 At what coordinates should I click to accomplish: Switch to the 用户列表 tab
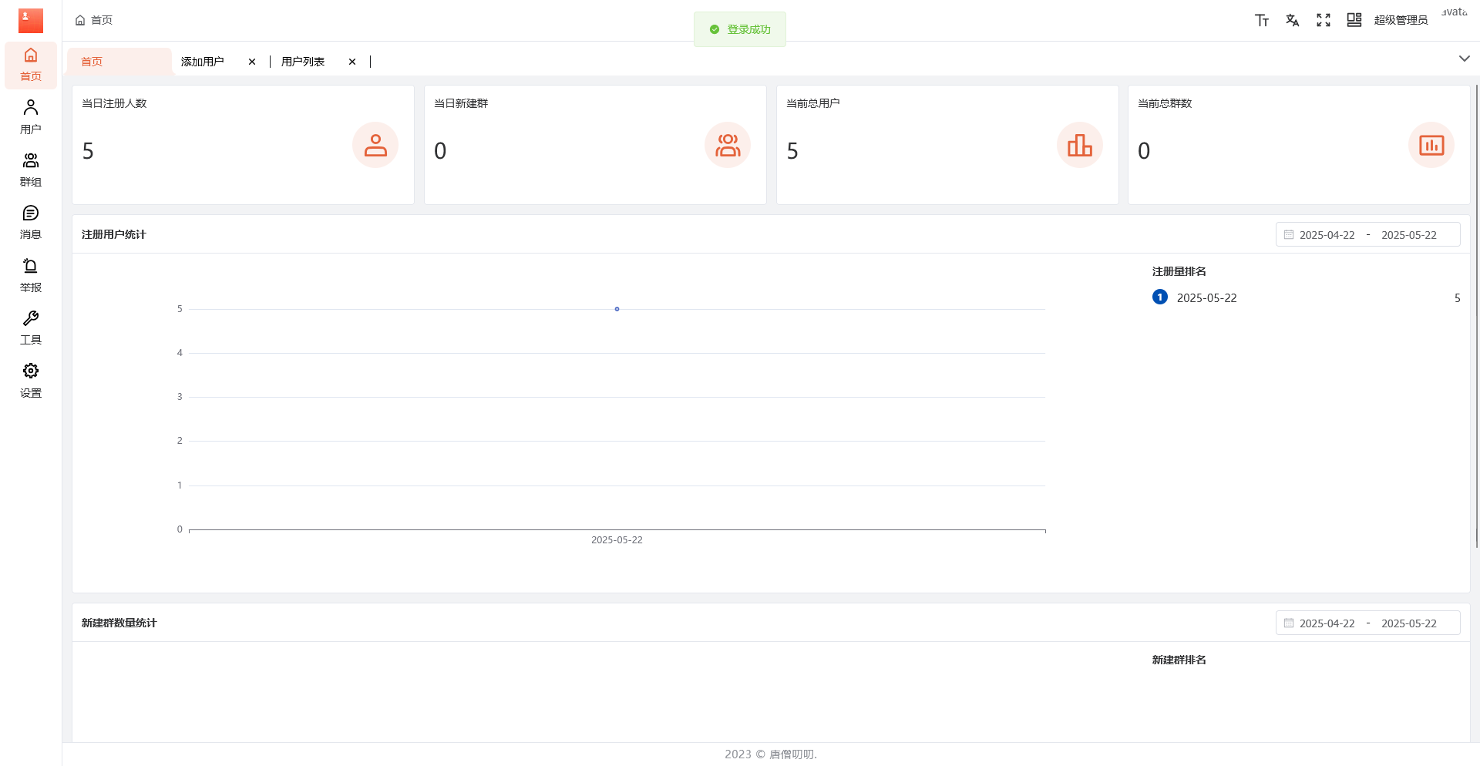point(303,62)
